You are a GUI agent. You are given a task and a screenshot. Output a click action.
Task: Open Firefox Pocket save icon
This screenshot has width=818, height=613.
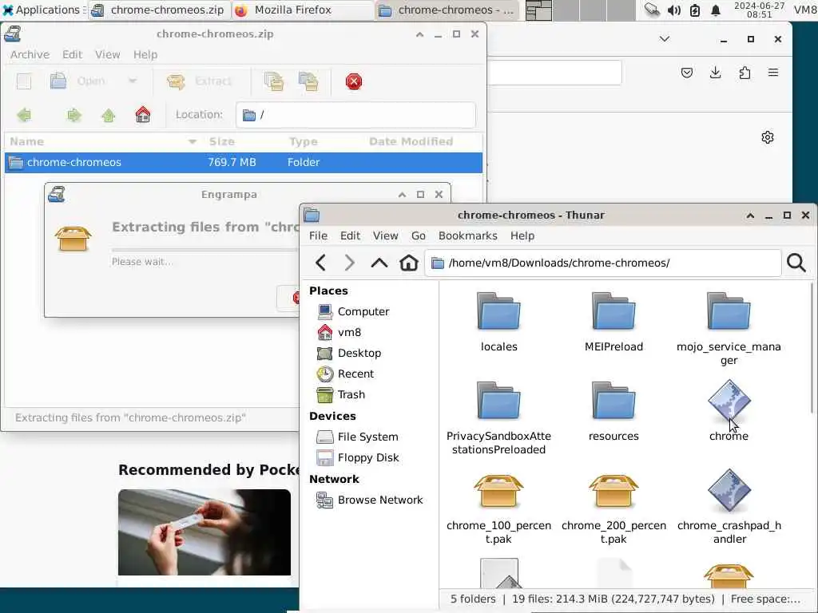pyautogui.click(x=686, y=73)
